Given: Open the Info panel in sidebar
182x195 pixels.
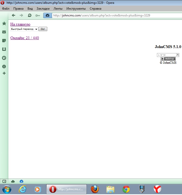Looking at the screenshot, I should coord(4,67).
